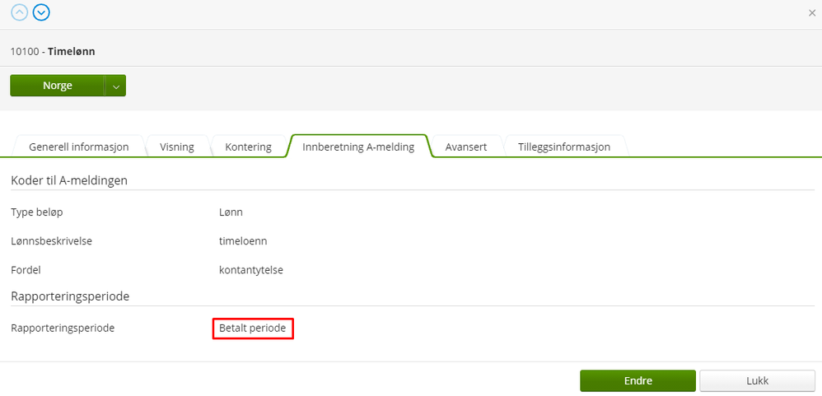Click the Betalt periode value

(253, 328)
